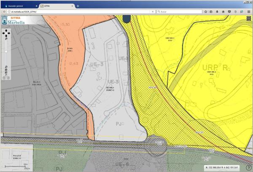The height and width of the screenshot is (172, 253).
Task: Go to previous map extent with circled left arrow
Action: pyautogui.click(x=4, y=78)
